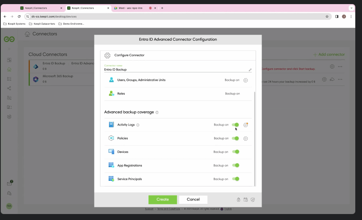Screen dimensions: 362x220
Task: Open settings gear for Policies
Action: point(246,139)
